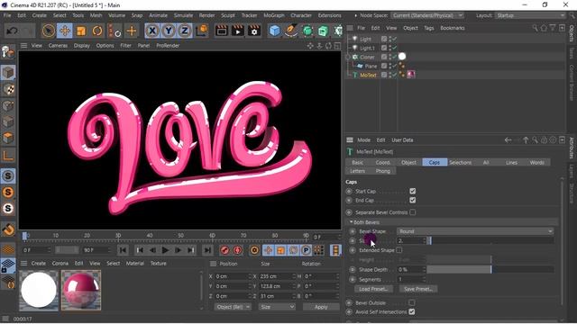Go to start of animation
The width and height of the screenshot is (577, 324).
[123, 250]
